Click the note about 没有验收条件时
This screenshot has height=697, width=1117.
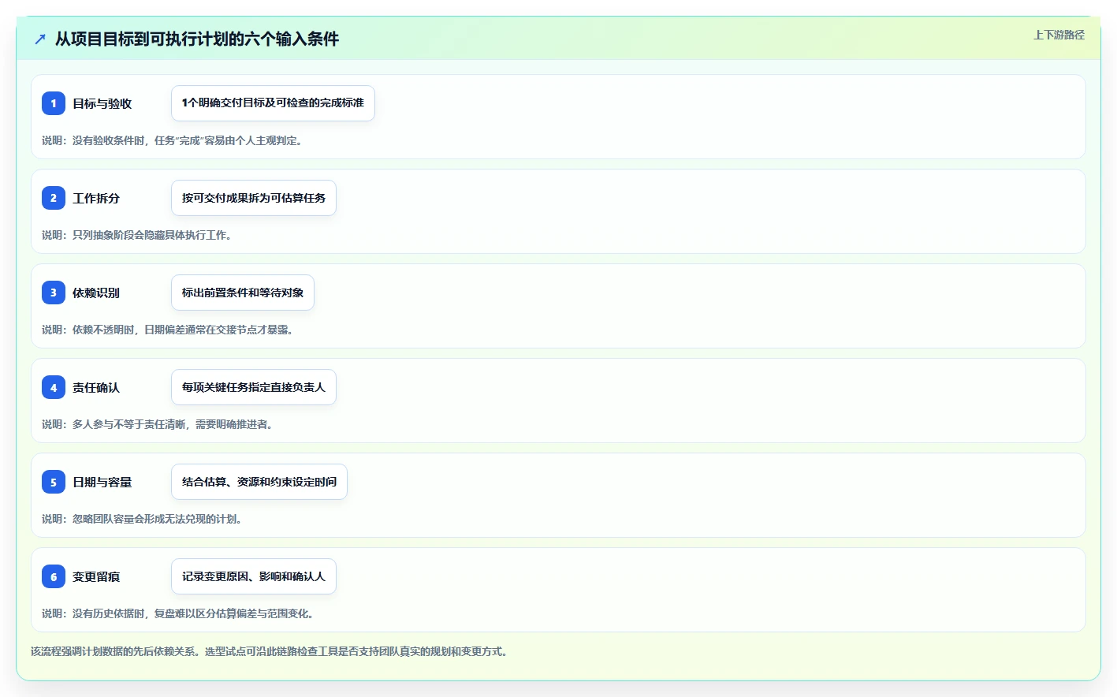(x=172, y=140)
